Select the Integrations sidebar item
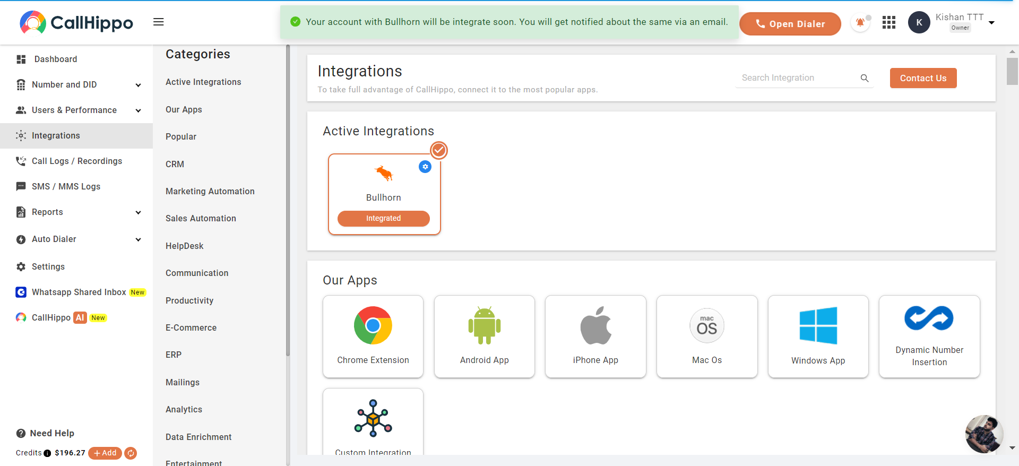This screenshot has height=466, width=1019. click(76, 136)
